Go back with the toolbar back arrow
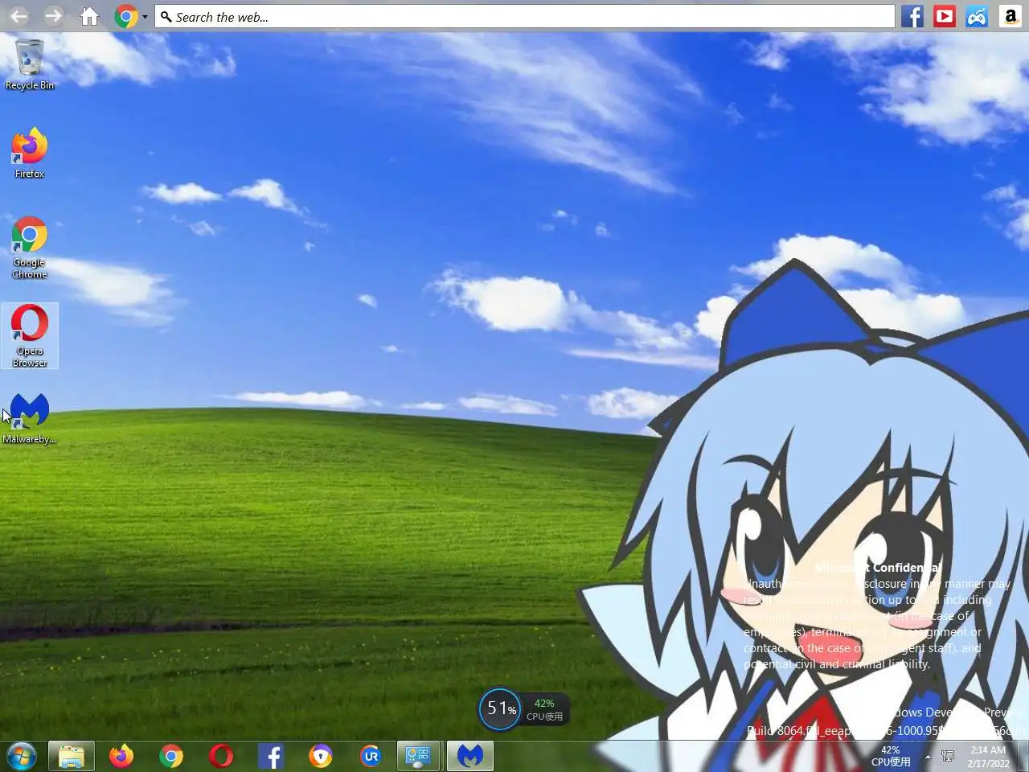Image resolution: width=1029 pixels, height=772 pixels. [18, 16]
